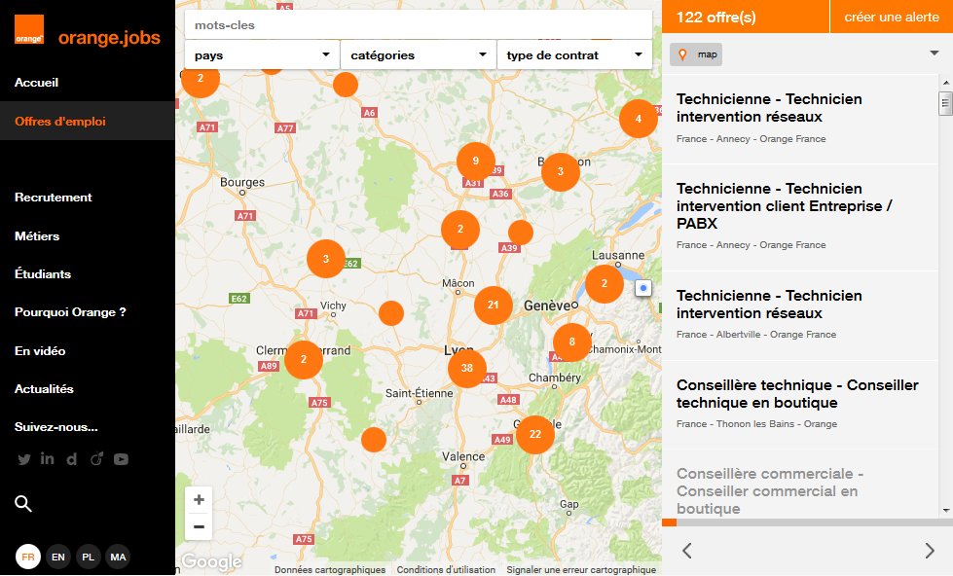Click créer une alerte button

click(891, 17)
